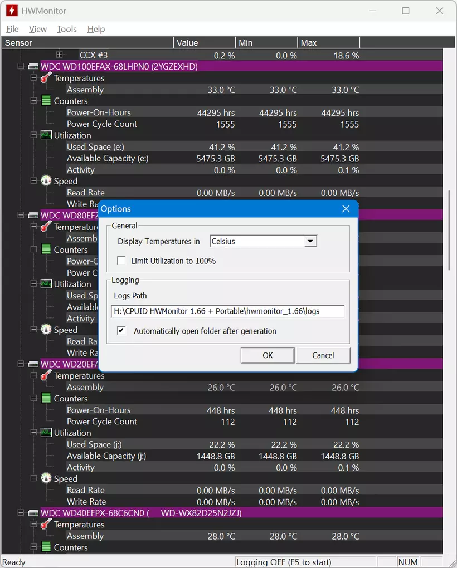Viewport: 457px width, 568px height.
Task: Expand the CCX #3 tree node
Action: tap(60, 55)
